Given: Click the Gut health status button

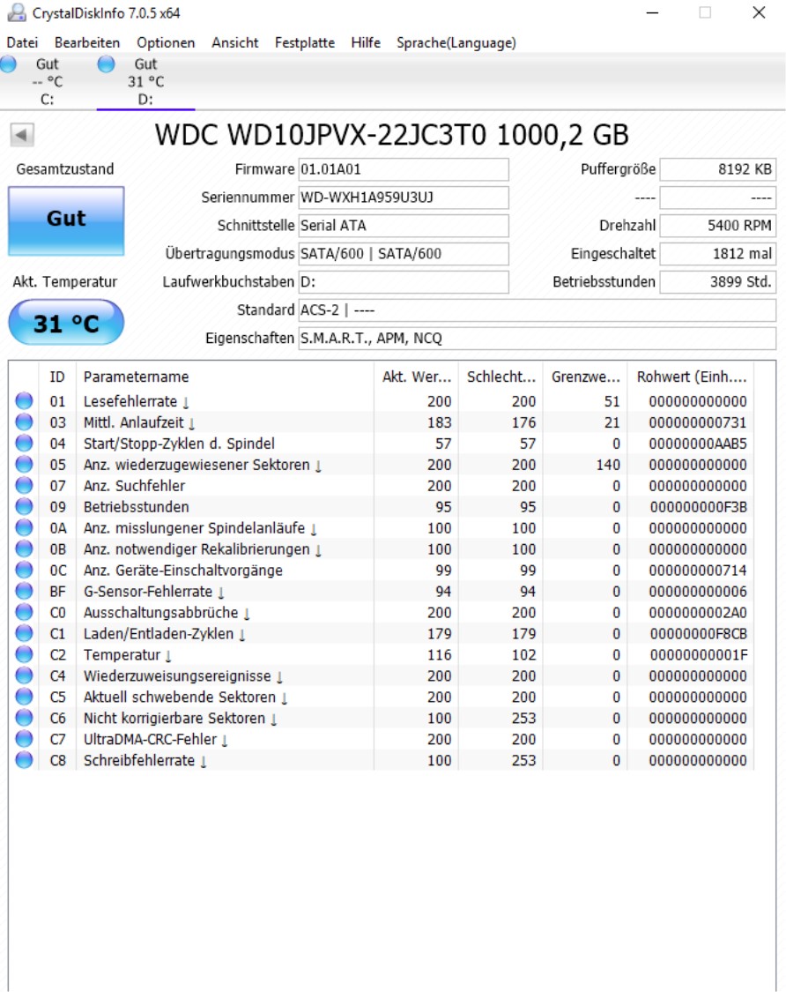Looking at the screenshot, I should [x=66, y=220].
